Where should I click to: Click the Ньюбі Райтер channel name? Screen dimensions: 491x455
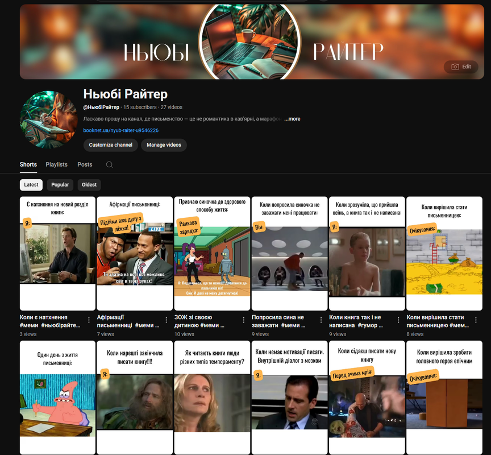pos(125,94)
